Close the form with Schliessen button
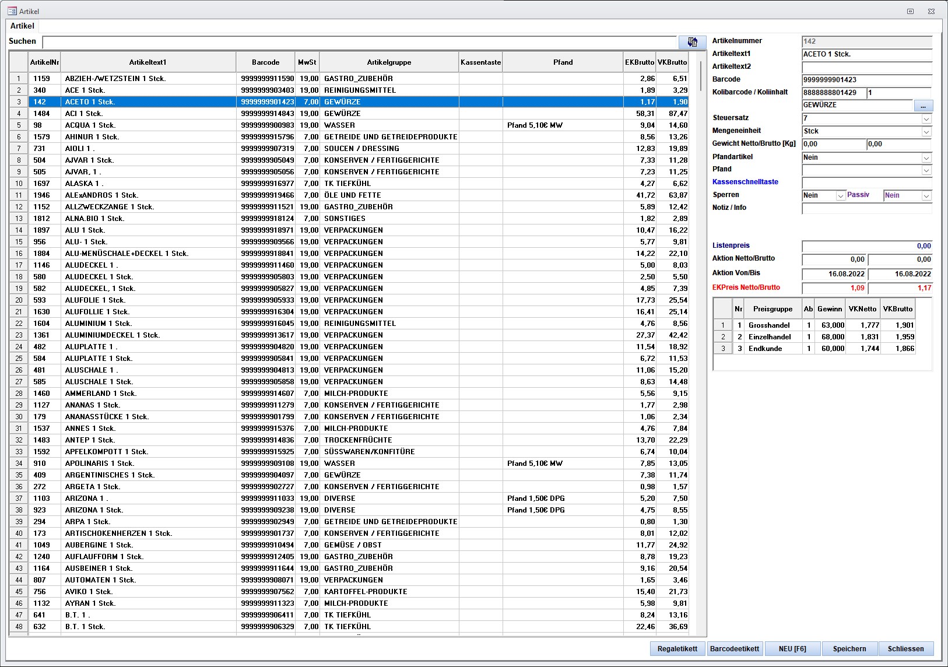 click(x=905, y=649)
